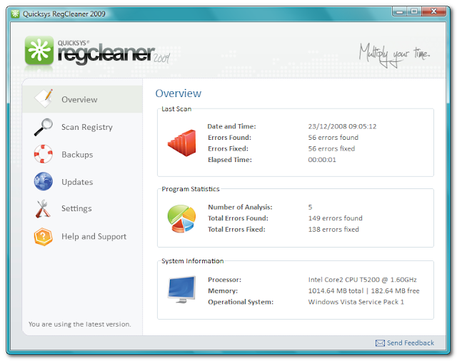The image size is (457, 361).
Task: Click the 'Multiply your time.' slogan
Action: (x=394, y=55)
